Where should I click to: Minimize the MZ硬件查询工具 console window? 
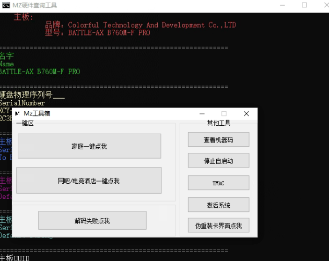tap(279, 5)
